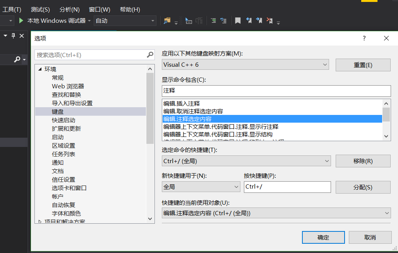
Task: Clear all bookmarks with red X icon
Action: [269, 20]
